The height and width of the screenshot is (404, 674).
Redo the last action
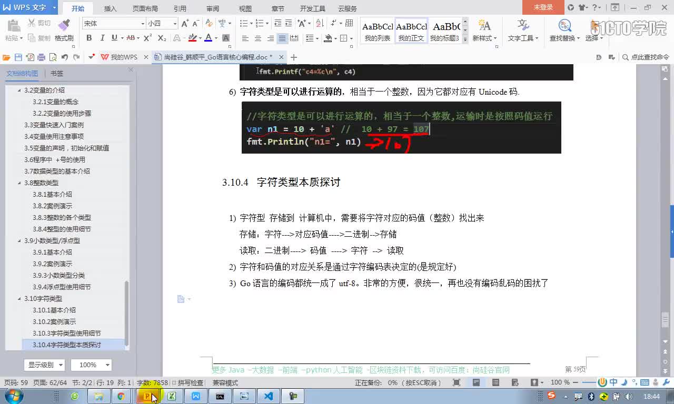click(x=76, y=57)
